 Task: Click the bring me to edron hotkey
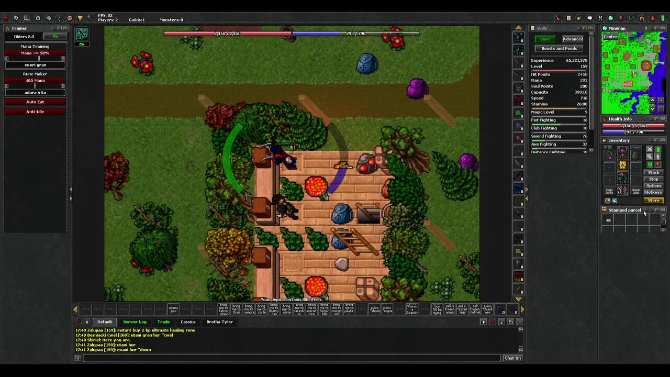286,309
